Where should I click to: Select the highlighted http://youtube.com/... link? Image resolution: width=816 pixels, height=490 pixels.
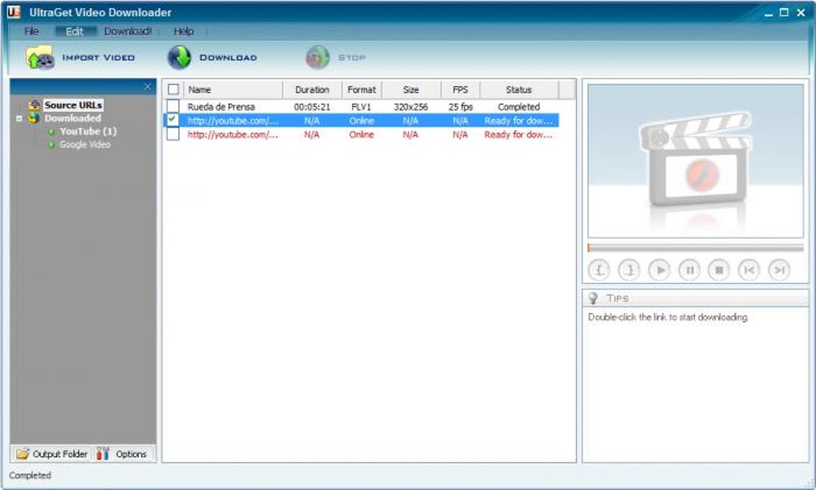(x=233, y=121)
